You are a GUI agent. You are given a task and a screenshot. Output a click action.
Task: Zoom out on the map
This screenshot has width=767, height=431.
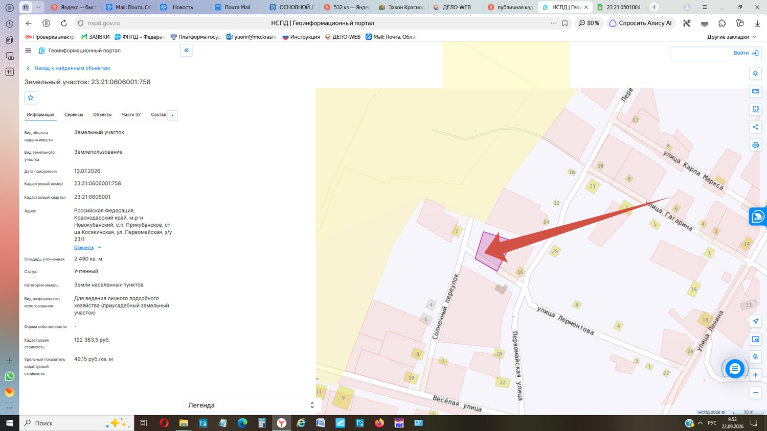pos(755,393)
